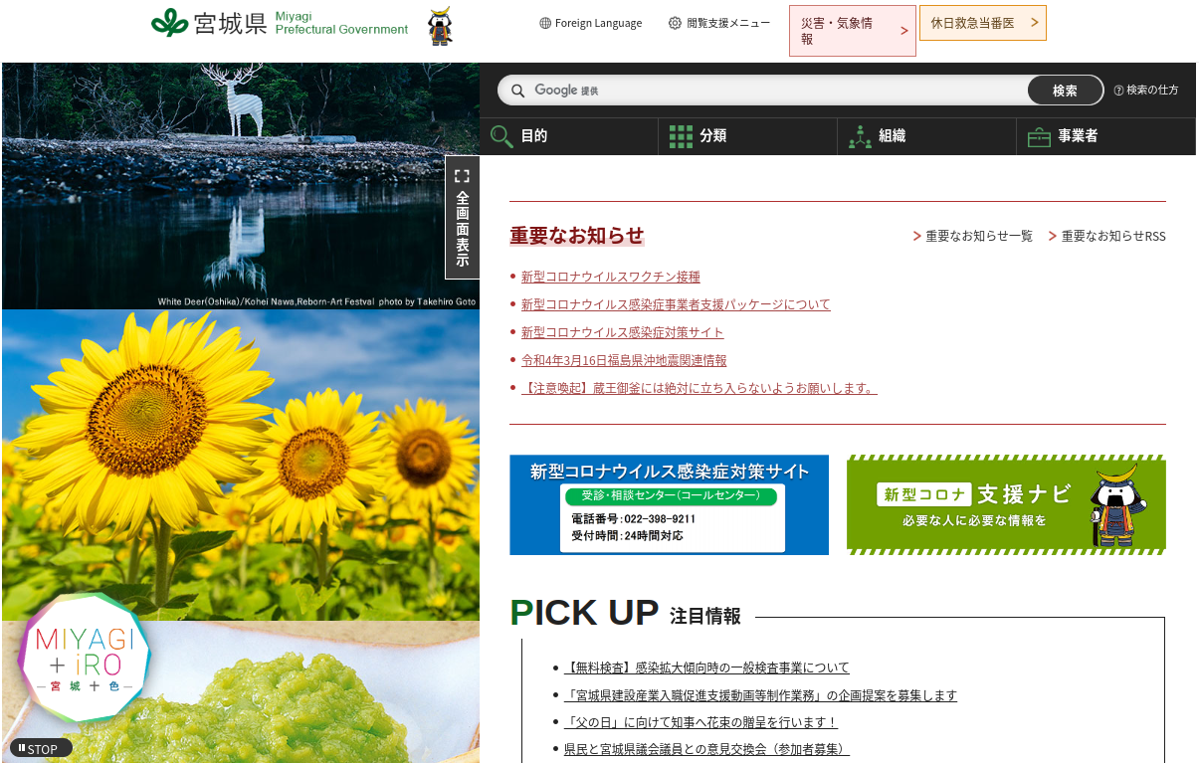Click the 検索 search button

point(1065,91)
